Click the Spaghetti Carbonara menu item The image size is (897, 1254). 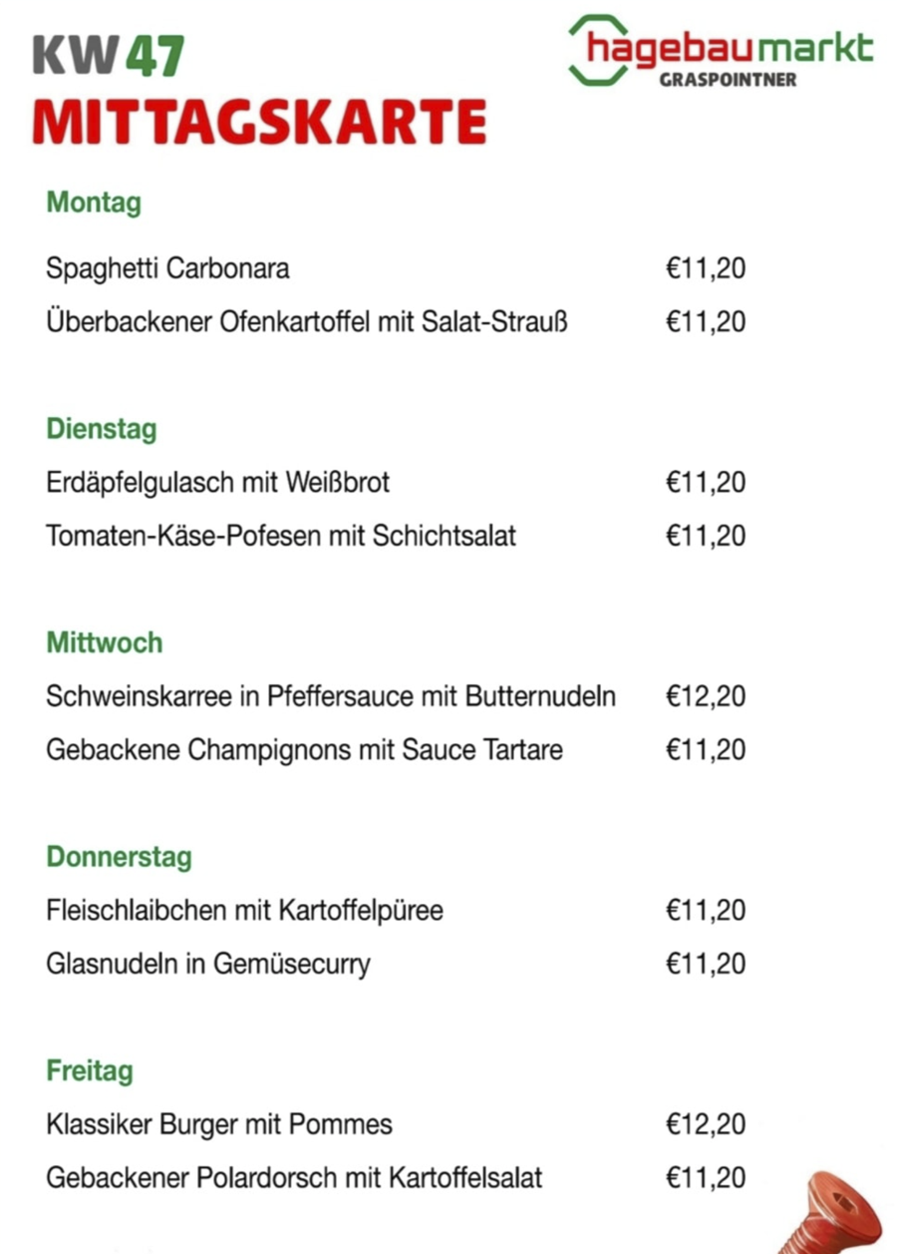tap(167, 268)
